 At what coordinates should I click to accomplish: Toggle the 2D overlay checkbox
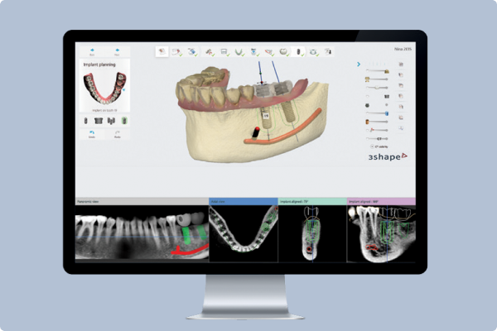(372, 146)
